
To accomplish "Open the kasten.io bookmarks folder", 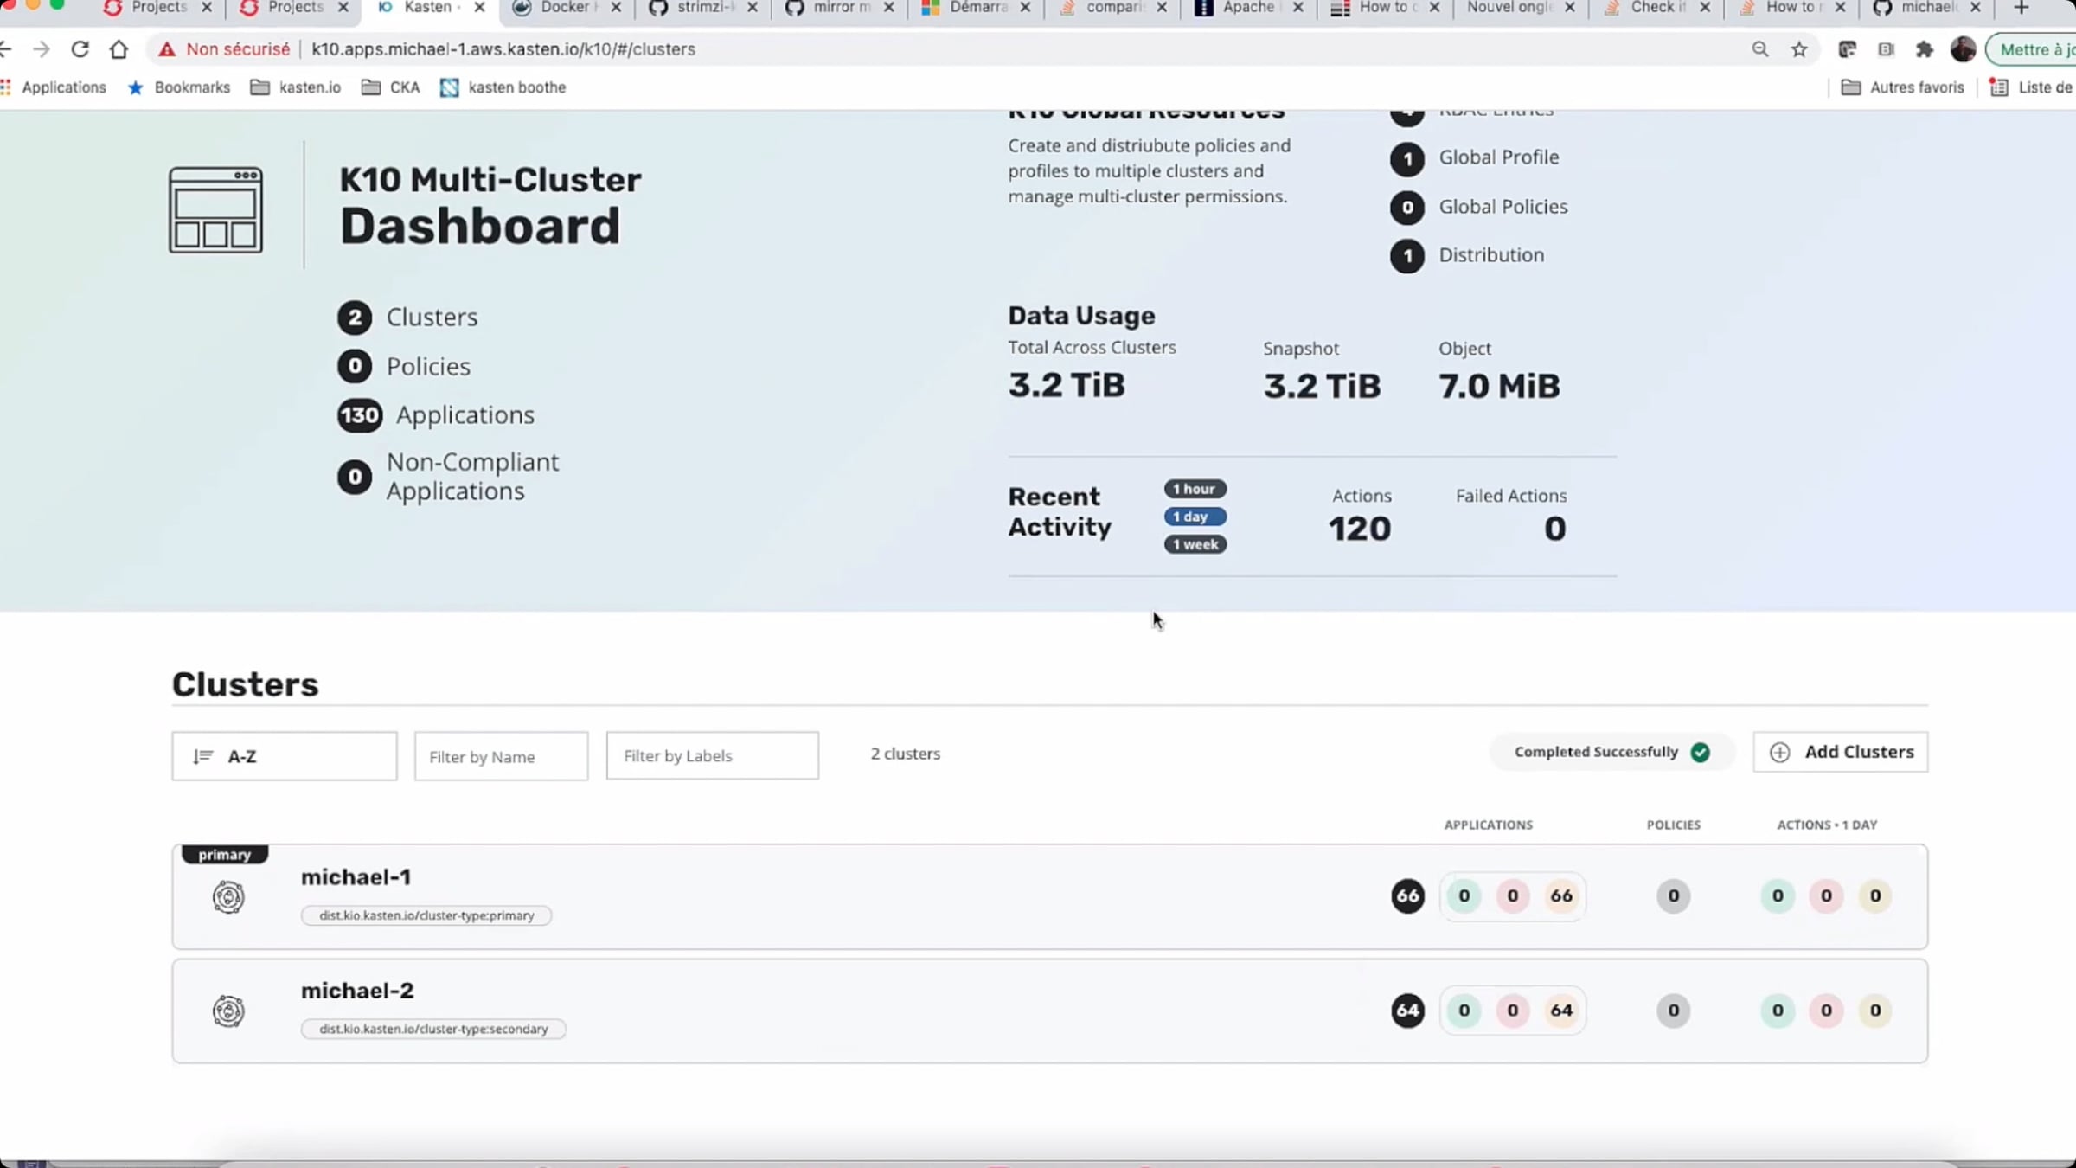I will click(296, 87).
